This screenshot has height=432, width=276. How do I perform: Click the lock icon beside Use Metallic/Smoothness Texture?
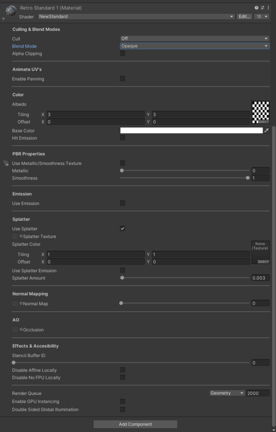6,163
